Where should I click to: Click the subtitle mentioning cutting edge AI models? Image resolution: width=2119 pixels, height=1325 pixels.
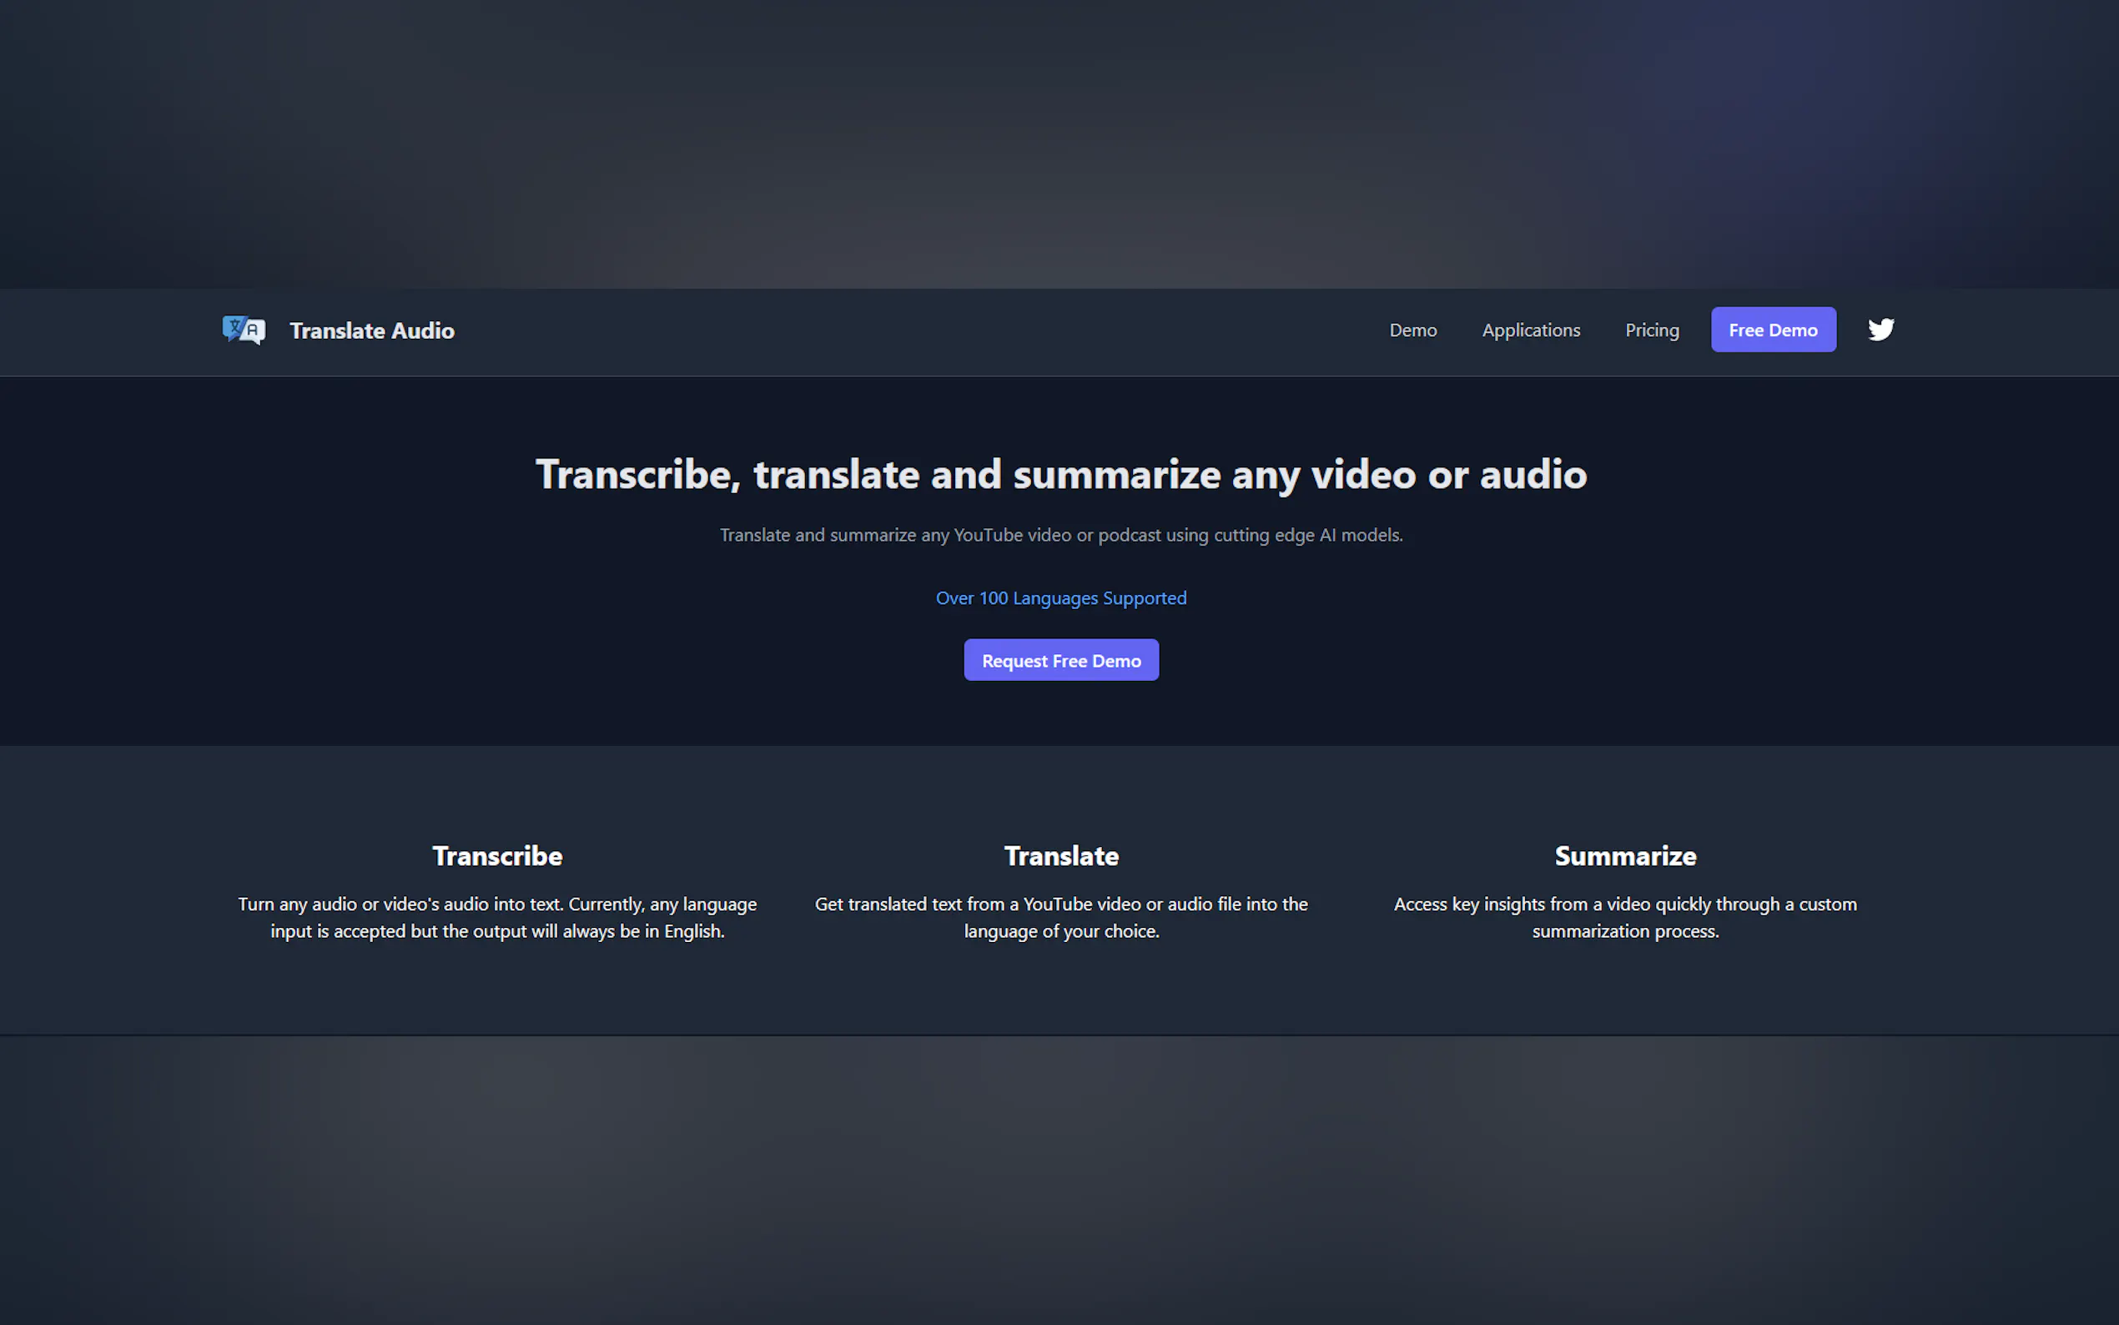click(1061, 535)
